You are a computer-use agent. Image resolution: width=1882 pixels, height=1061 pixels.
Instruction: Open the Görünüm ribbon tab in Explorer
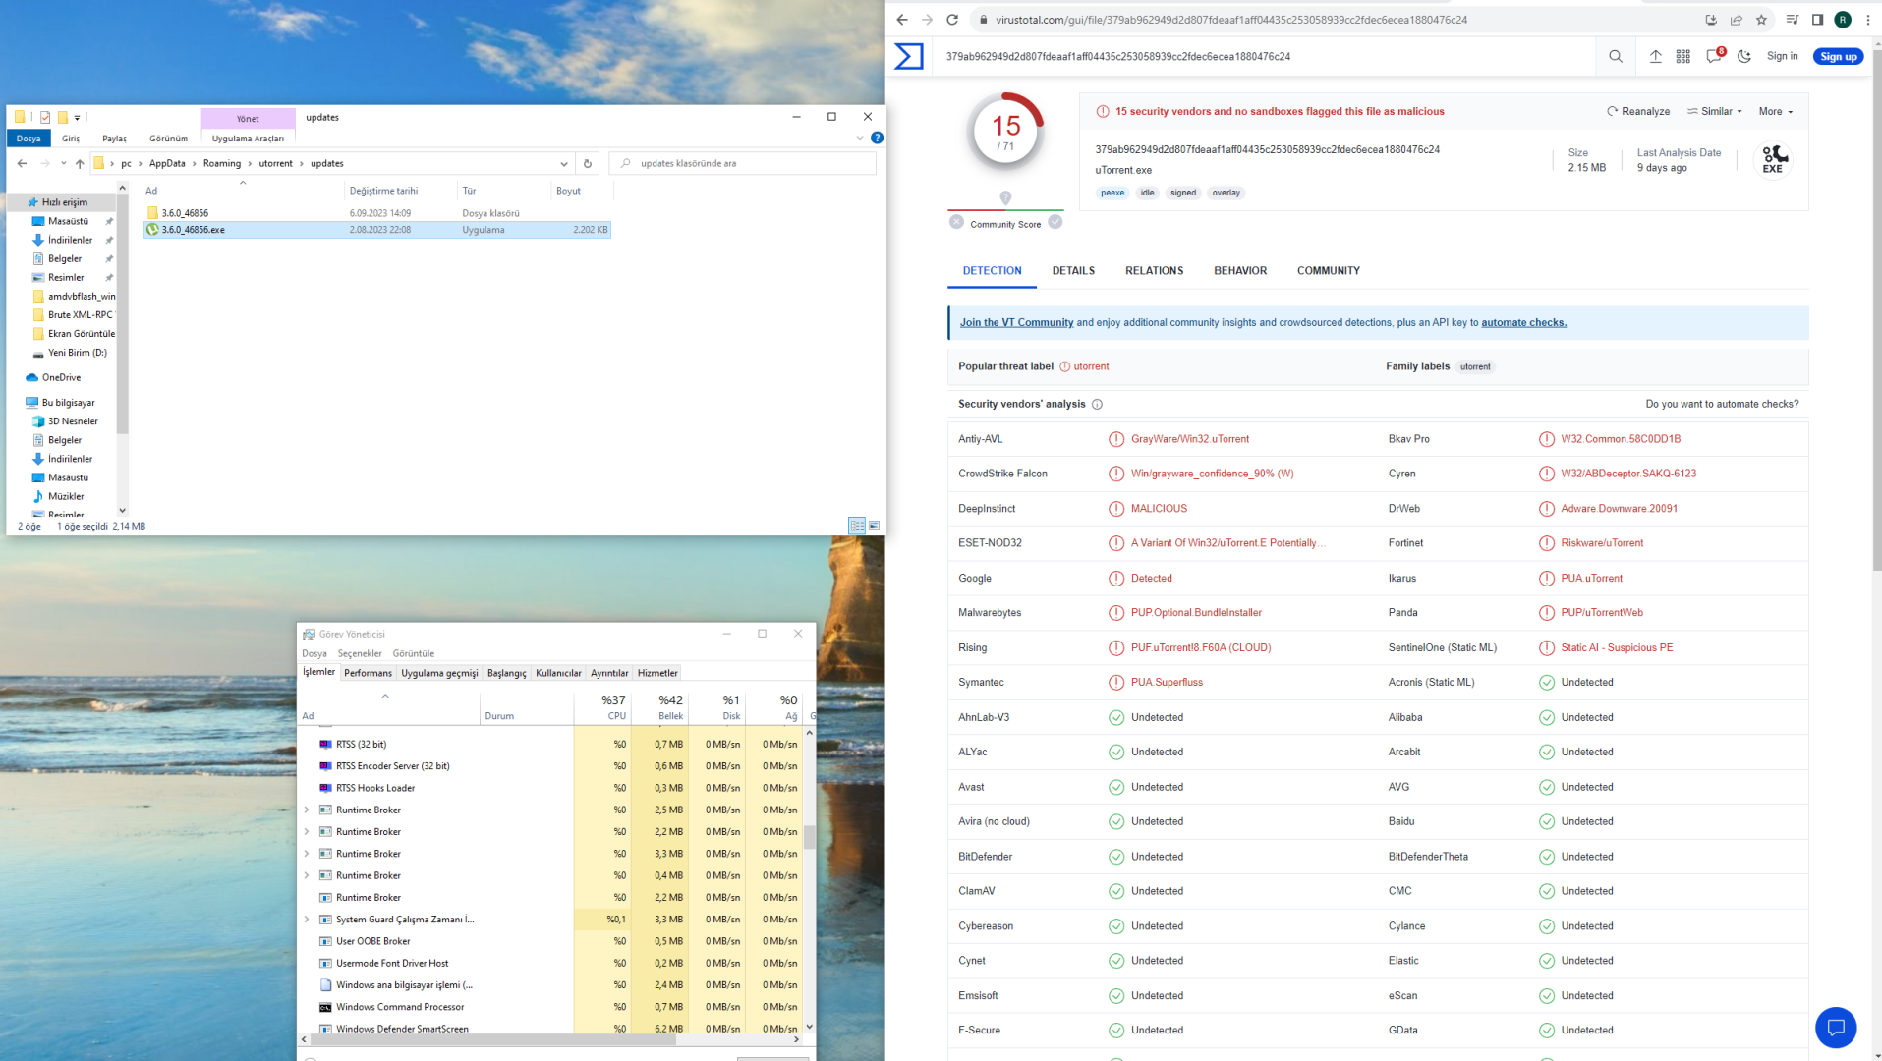click(168, 139)
